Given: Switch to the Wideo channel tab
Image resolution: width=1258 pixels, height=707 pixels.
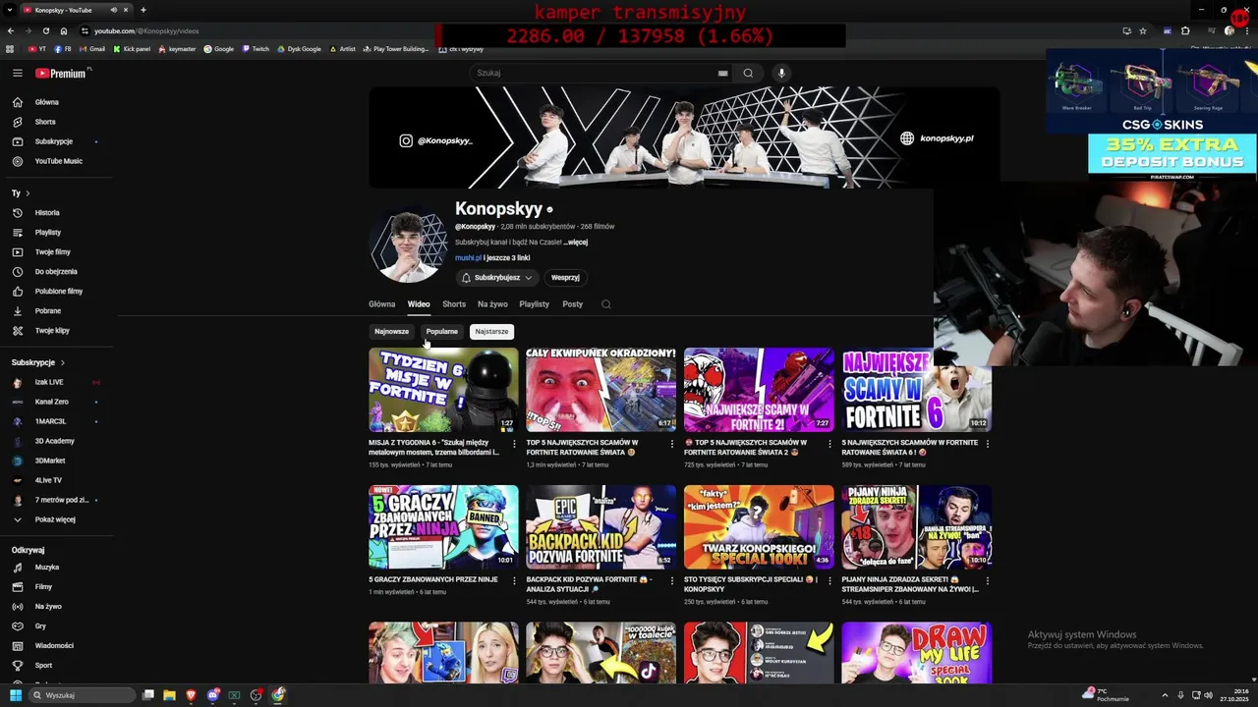Looking at the screenshot, I should pos(419,304).
